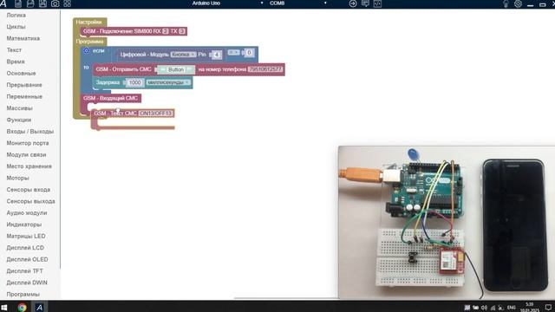Choose the Дисплей OLED category
The width and height of the screenshot is (555, 312).
[x=27, y=259]
